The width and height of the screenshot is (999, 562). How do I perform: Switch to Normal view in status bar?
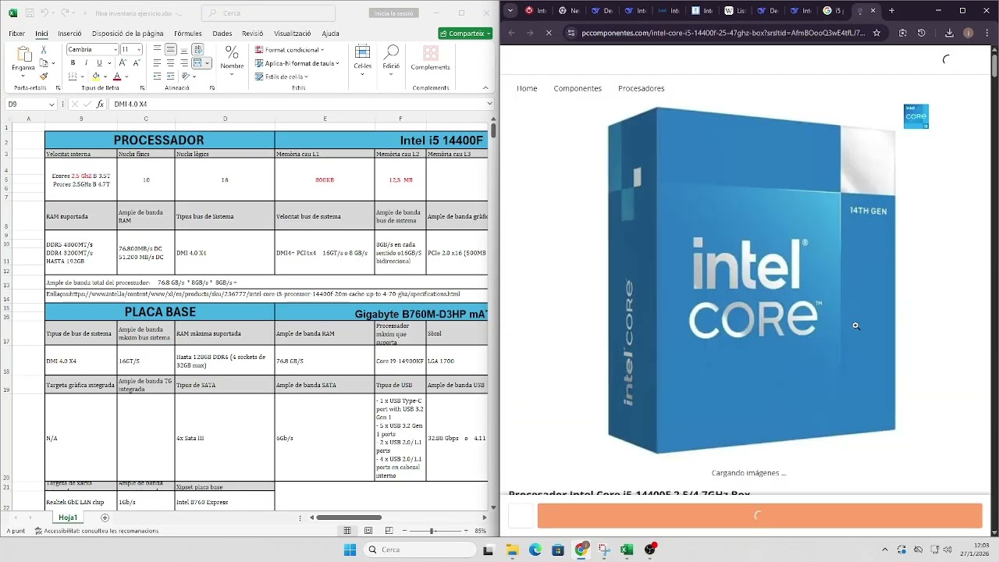[347, 531]
